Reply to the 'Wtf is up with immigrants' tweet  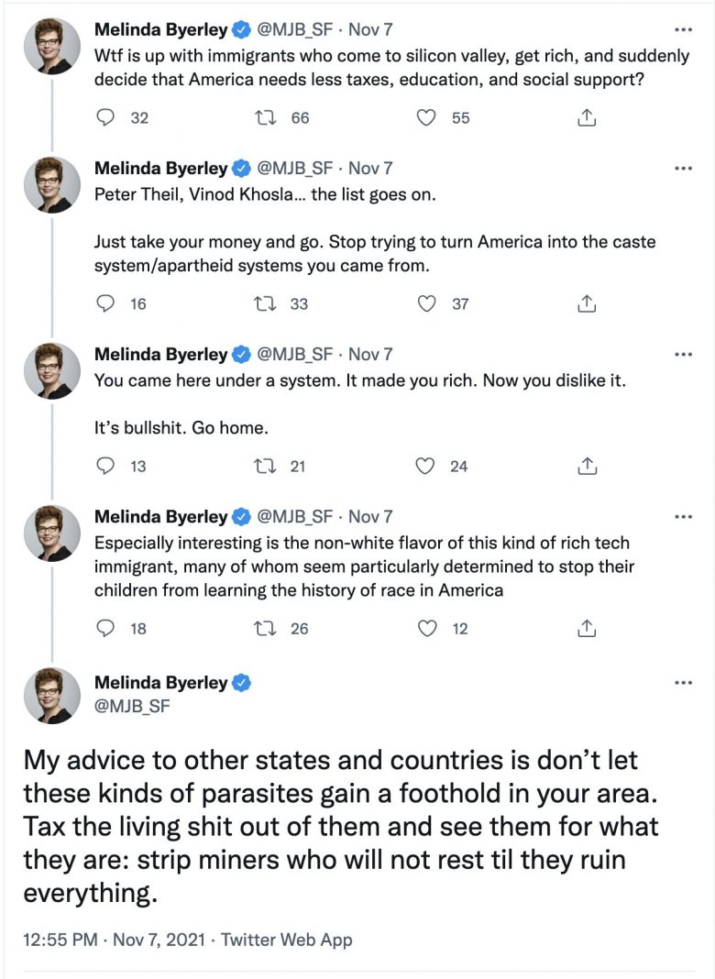[x=106, y=117]
